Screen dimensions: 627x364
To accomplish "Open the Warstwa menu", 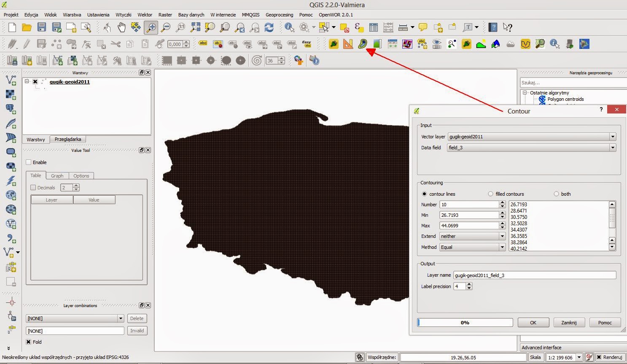I will coord(72,15).
